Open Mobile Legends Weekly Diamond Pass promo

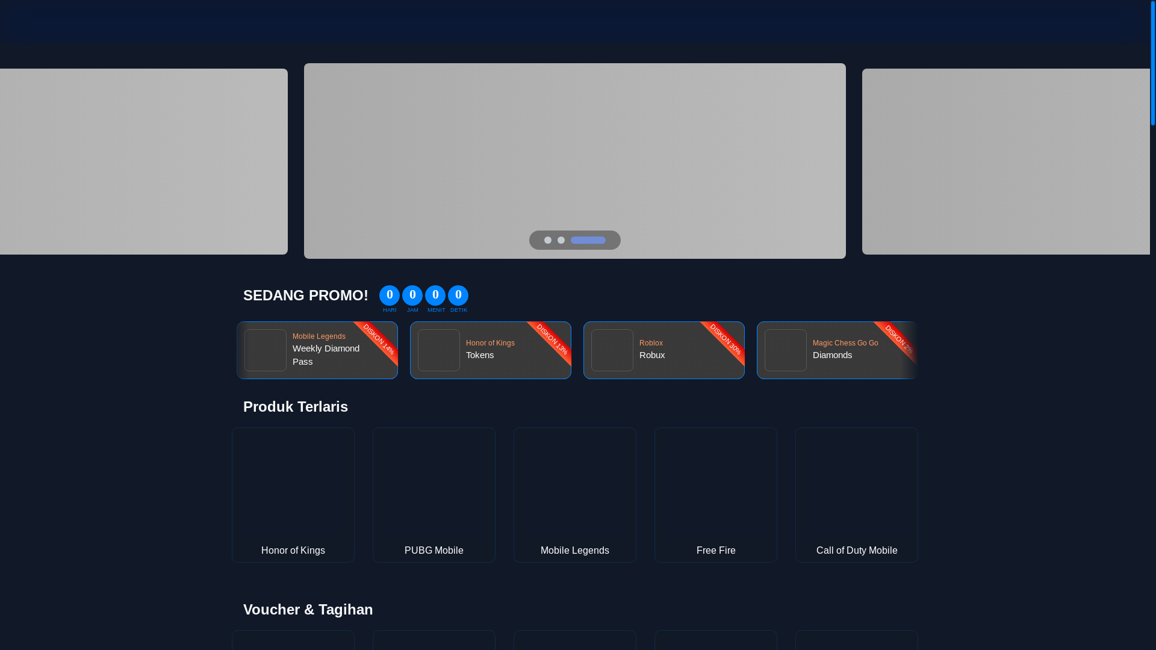coord(317,350)
